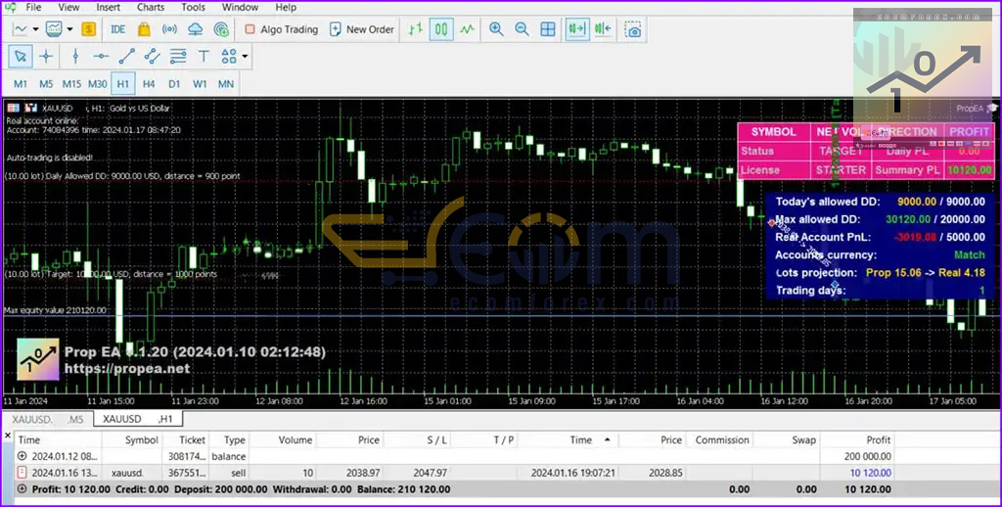The height and width of the screenshot is (507, 1002).
Task: Expand the balance row plus icon
Action: (23, 456)
